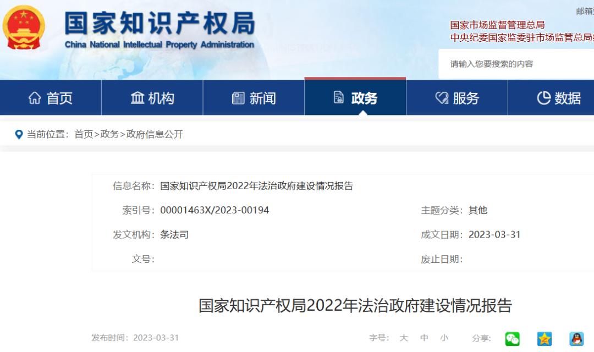Open 国家市场监督管理总局 link

pos(497,25)
